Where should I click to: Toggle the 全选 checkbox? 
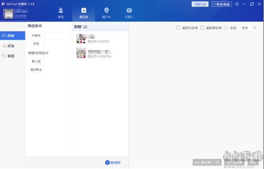pyautogui.click(x=226, y=28)
